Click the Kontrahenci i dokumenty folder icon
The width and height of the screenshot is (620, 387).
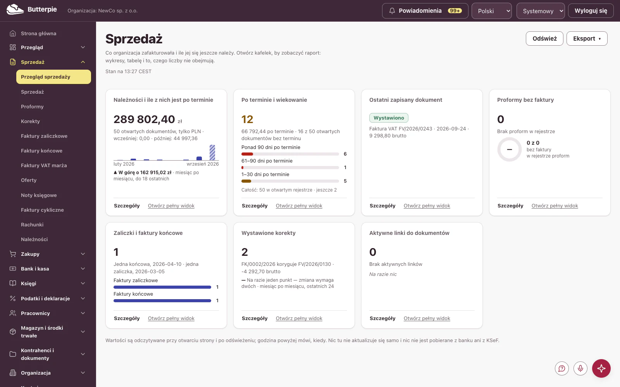pyautogui.click(x=13, y=354)
